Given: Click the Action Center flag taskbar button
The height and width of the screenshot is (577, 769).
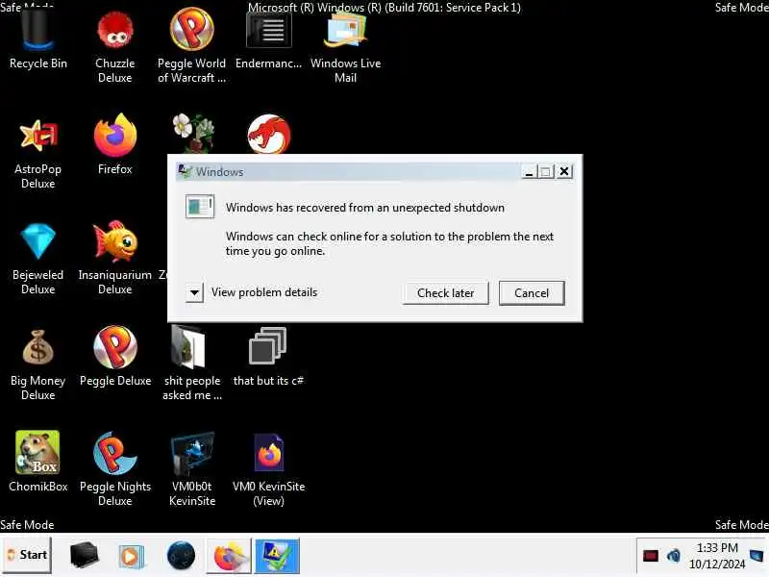Looking at the screenshot, I should click(277, 557).
